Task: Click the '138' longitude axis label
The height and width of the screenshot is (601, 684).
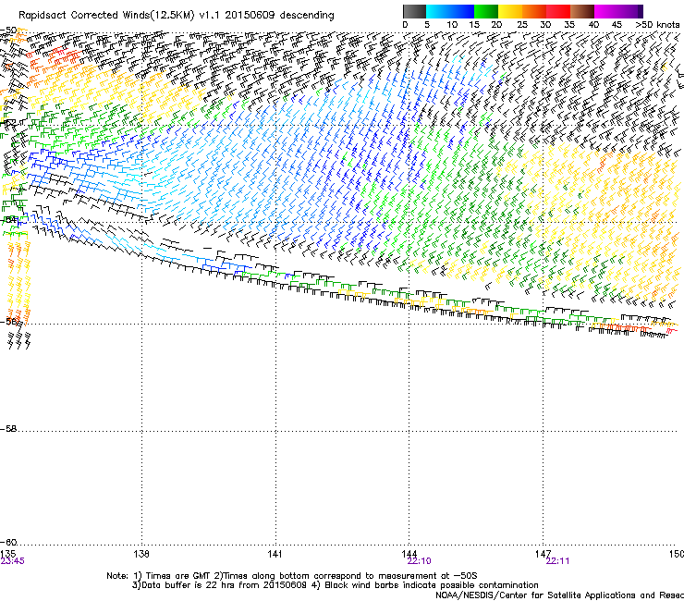Action: [x=141, y=554]
